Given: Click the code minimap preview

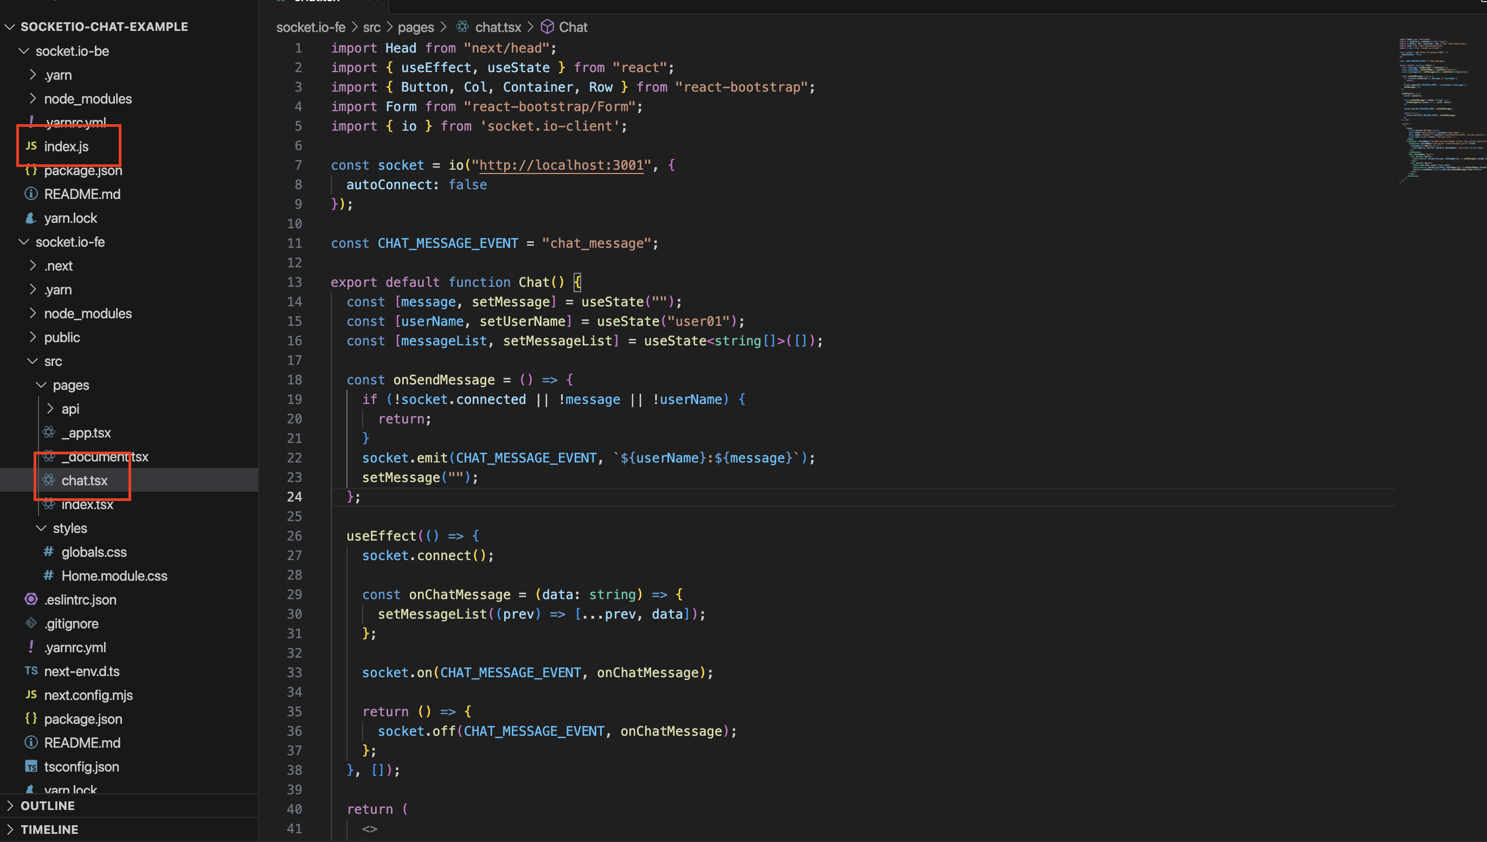Looking at the screenshot, I should point(1442,110).
